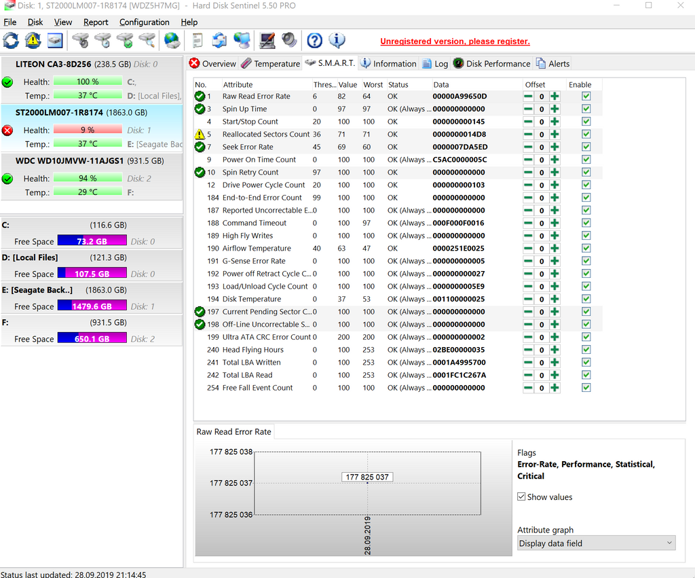
Task: Click the blue refresh arrows toolbar icon
Action: [11, 41]
